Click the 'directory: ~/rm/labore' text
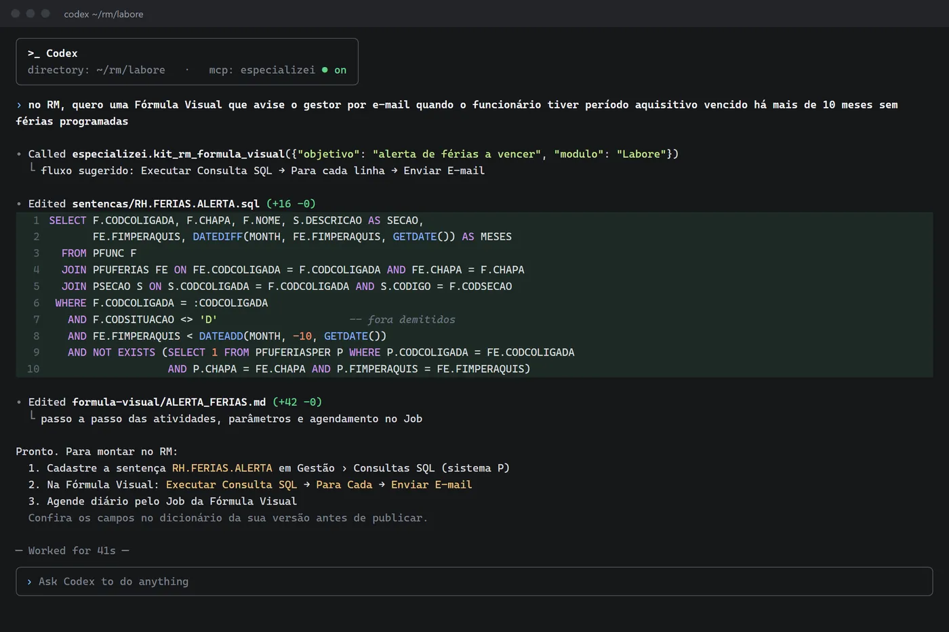 [x=96, y=70]
